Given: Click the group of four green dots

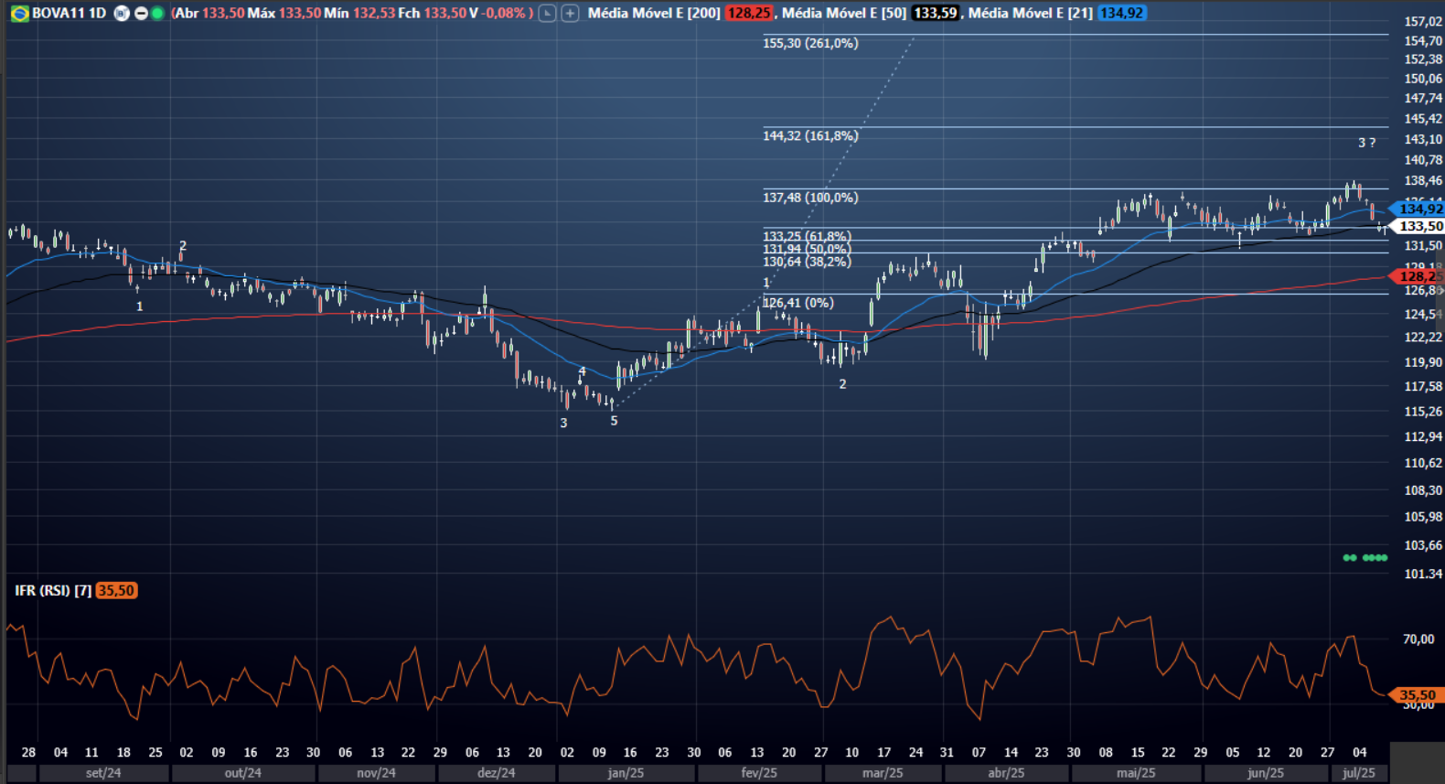Looking at the screenshot, I should (x=1375, y=557).
